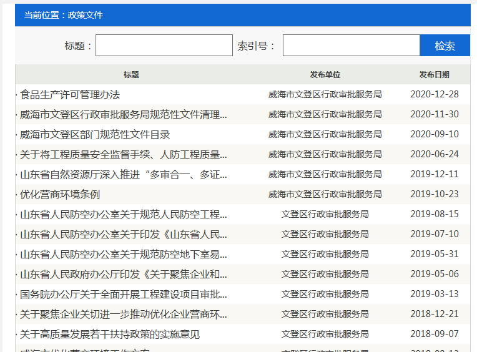Open 山东省人民防空办公室关于规范人民防空工程 link

pyautogui.click(x=124, y=214)
